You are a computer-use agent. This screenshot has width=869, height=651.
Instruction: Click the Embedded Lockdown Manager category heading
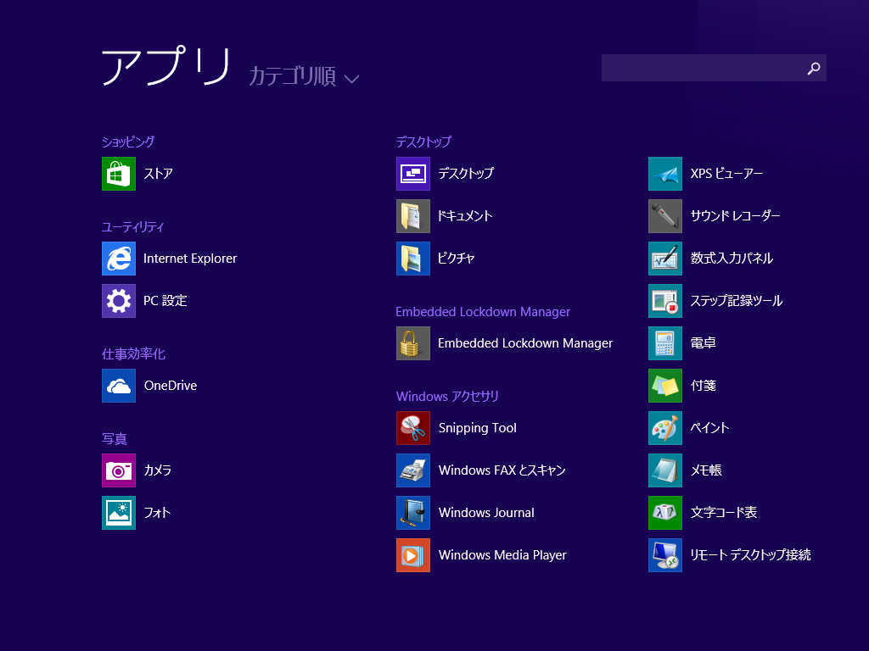point(483,312)
